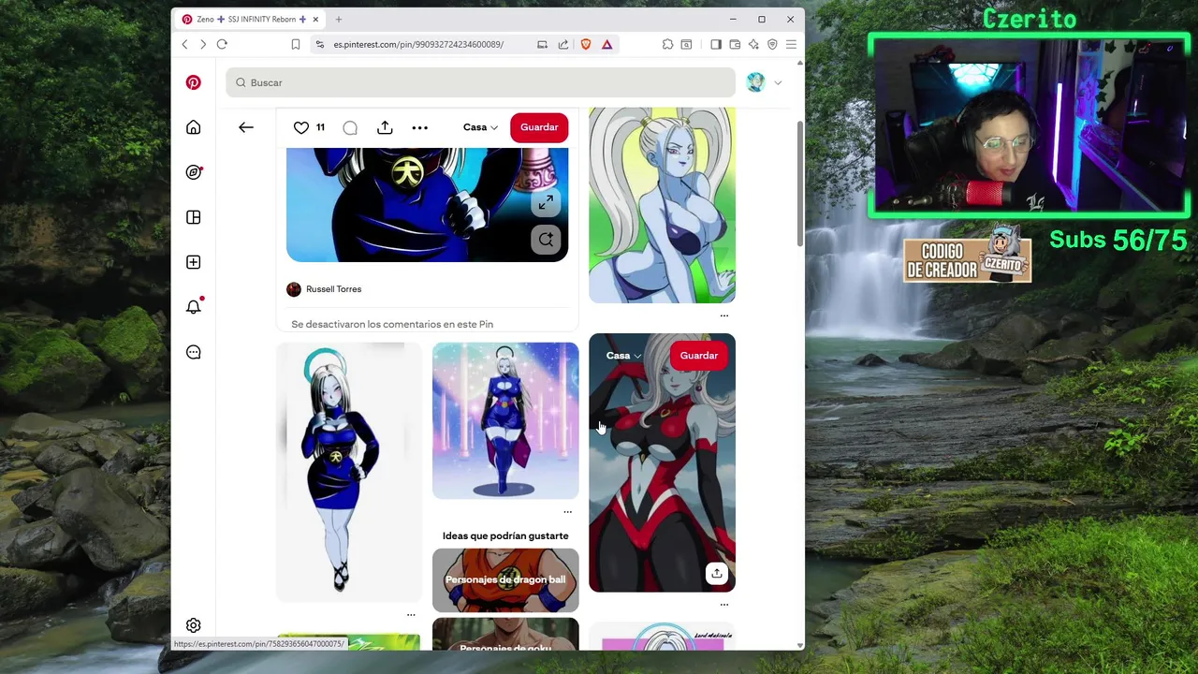1198x674 pixels.
Task: Open the boards icon in sidebar
Action: coord(193,217)
